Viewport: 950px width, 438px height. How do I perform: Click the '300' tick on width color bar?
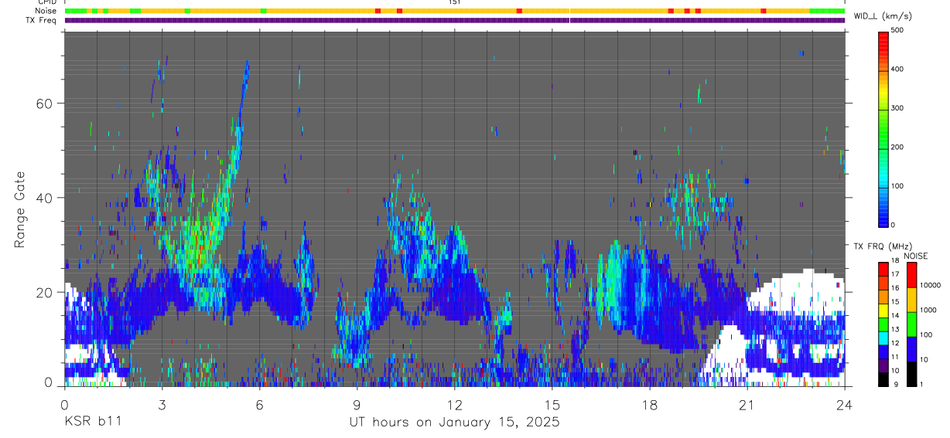coord(897,108)
